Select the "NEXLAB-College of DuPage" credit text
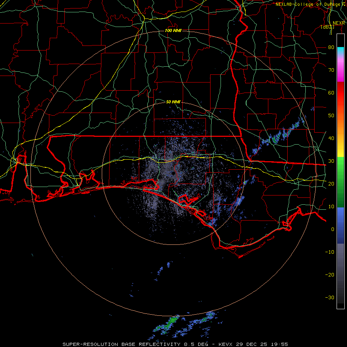The width and height of the screenshot is (347, 347). coord(308,4)
